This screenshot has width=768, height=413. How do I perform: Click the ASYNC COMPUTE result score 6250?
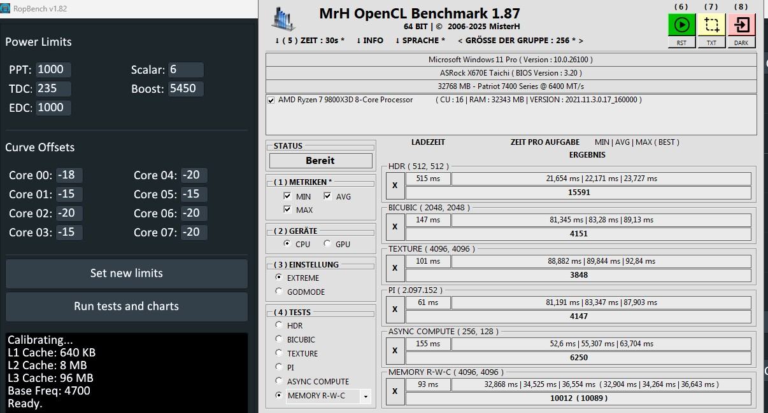coord(578,358)
